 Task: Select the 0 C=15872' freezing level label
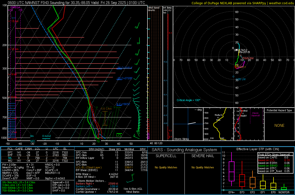[x=123, y=104]
